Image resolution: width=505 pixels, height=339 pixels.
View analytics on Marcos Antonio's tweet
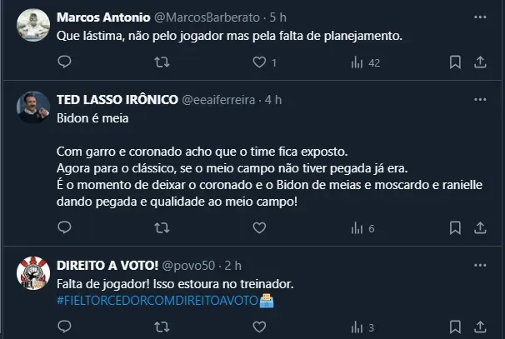click(357, 62)
